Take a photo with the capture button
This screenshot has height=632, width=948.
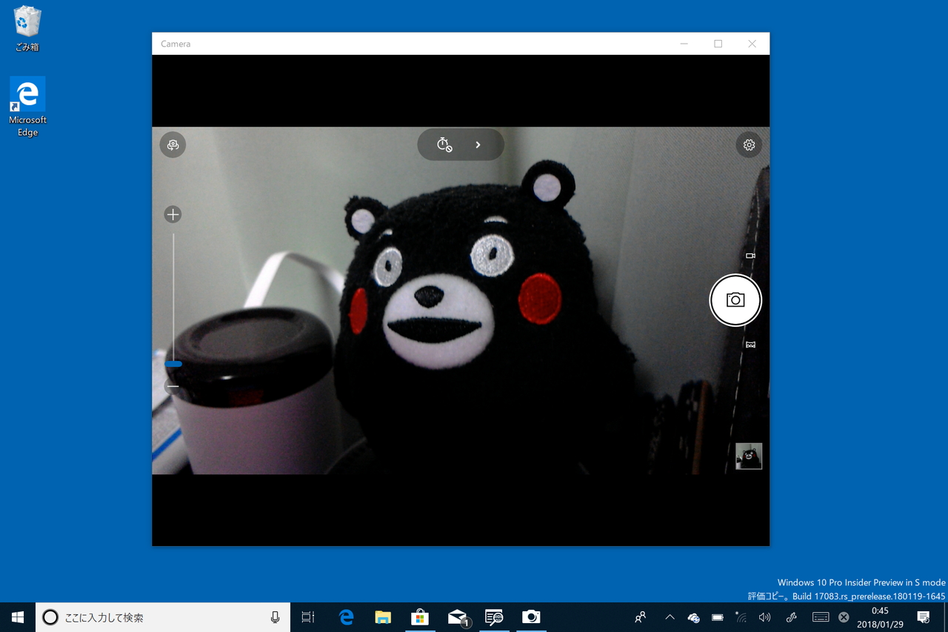click(735, 300)
